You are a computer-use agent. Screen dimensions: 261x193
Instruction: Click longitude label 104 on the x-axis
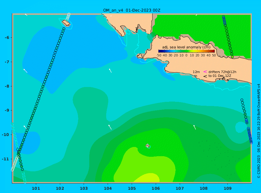coord(108,189)
